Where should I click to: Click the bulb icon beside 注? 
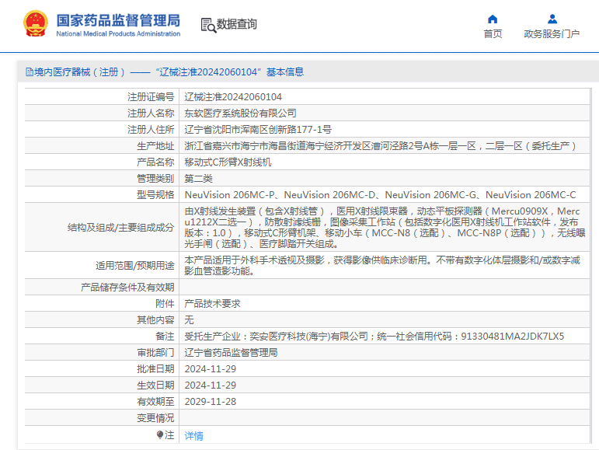(160, 434)
